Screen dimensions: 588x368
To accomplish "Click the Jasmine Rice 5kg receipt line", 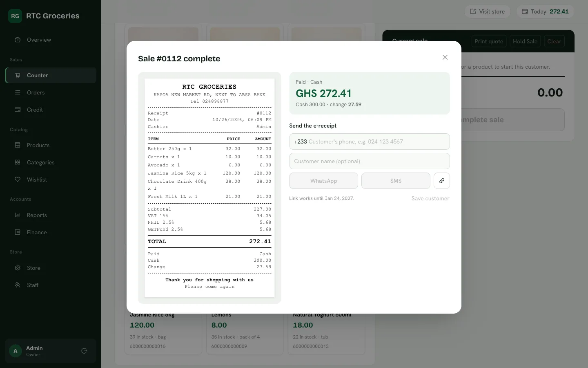I will [209, 173].
